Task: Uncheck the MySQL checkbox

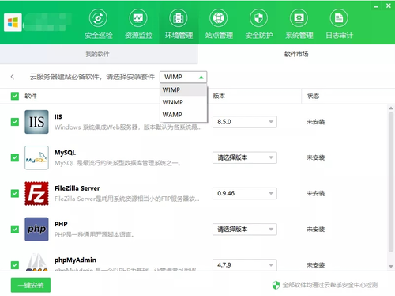Action: click(15, 157)
